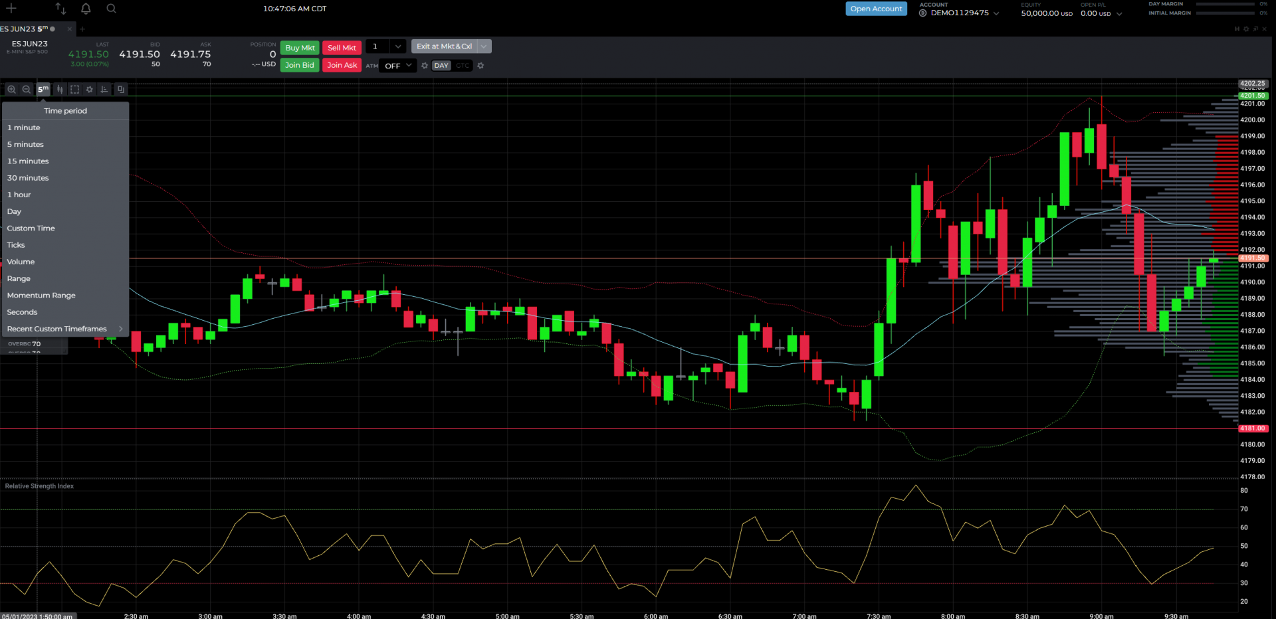This screenshot has width=1276, height=619.
Task: Open the alerts bell icon
Action: coord(86,9)
